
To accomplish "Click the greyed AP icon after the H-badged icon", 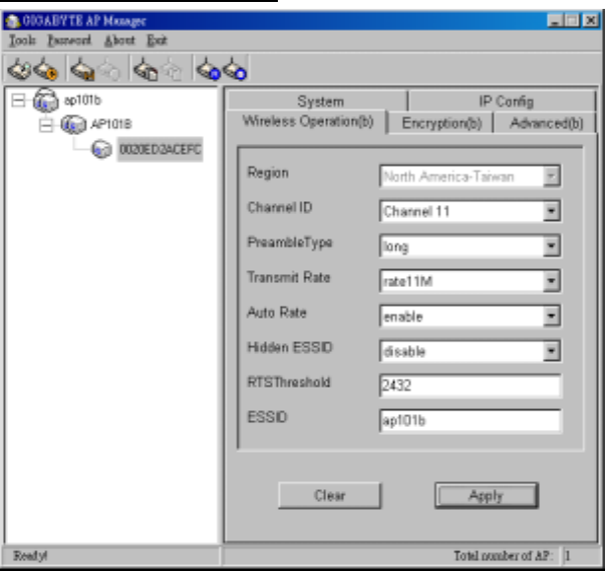I will [109, 70].
